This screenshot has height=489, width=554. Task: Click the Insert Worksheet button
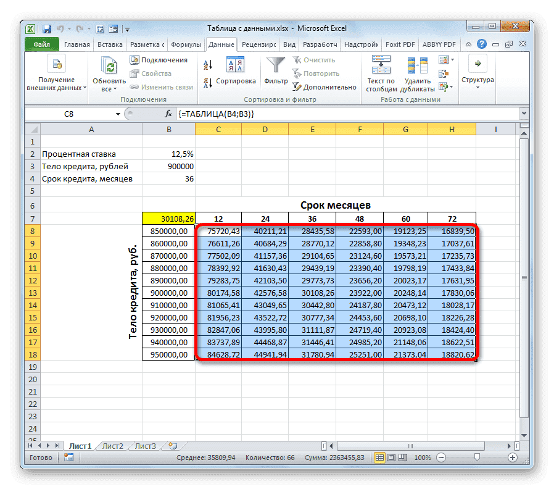pos(173,445)
